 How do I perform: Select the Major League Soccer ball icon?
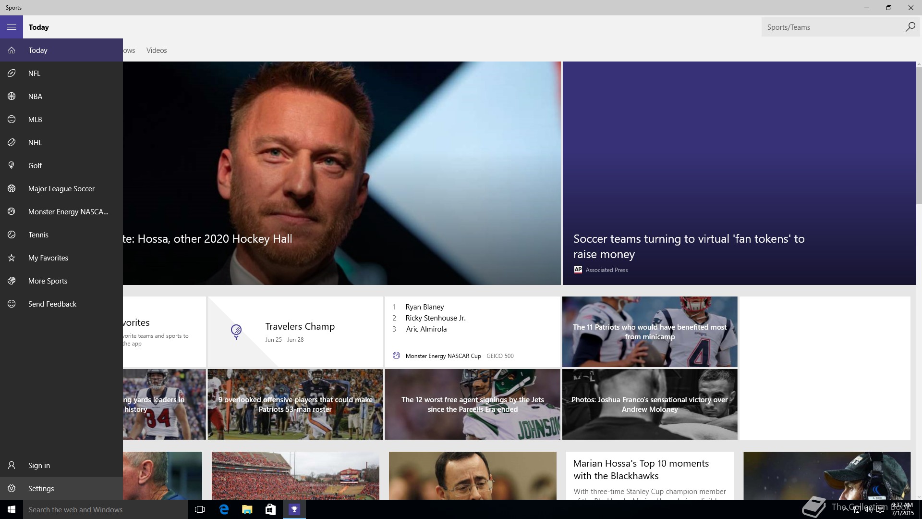click(12, 188)
